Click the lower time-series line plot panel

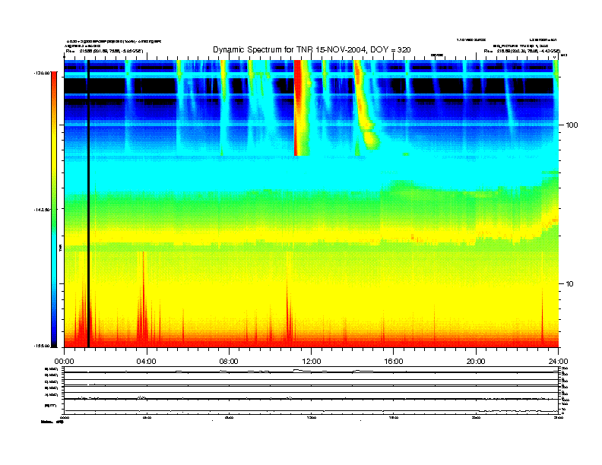point(311,391)
